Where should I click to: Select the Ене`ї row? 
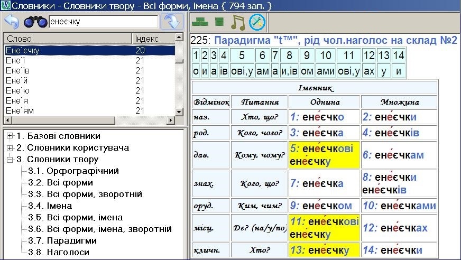click(x=90, y=61)
